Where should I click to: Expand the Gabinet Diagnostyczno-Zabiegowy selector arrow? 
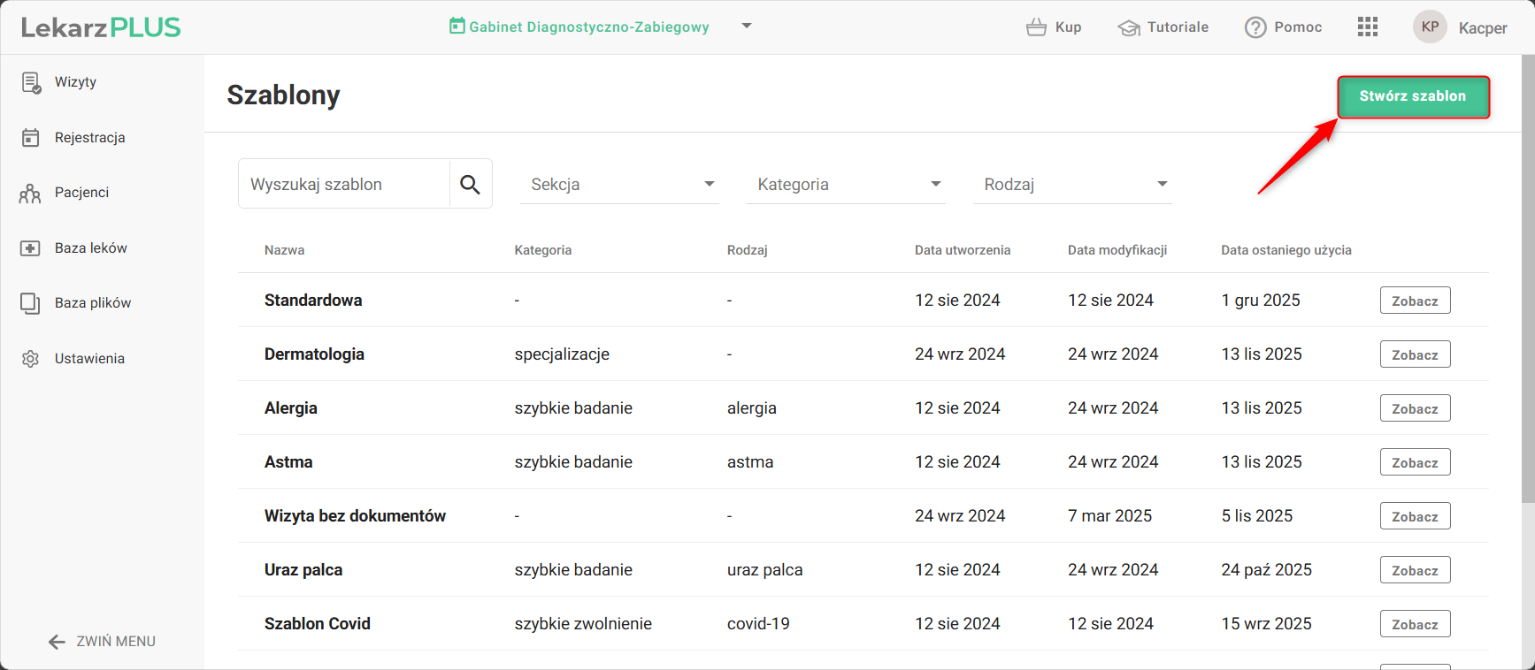click(747, 26)
